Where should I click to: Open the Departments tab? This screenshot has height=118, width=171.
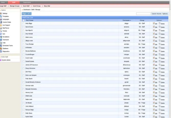pyautogui.click(x=27, y=2)
